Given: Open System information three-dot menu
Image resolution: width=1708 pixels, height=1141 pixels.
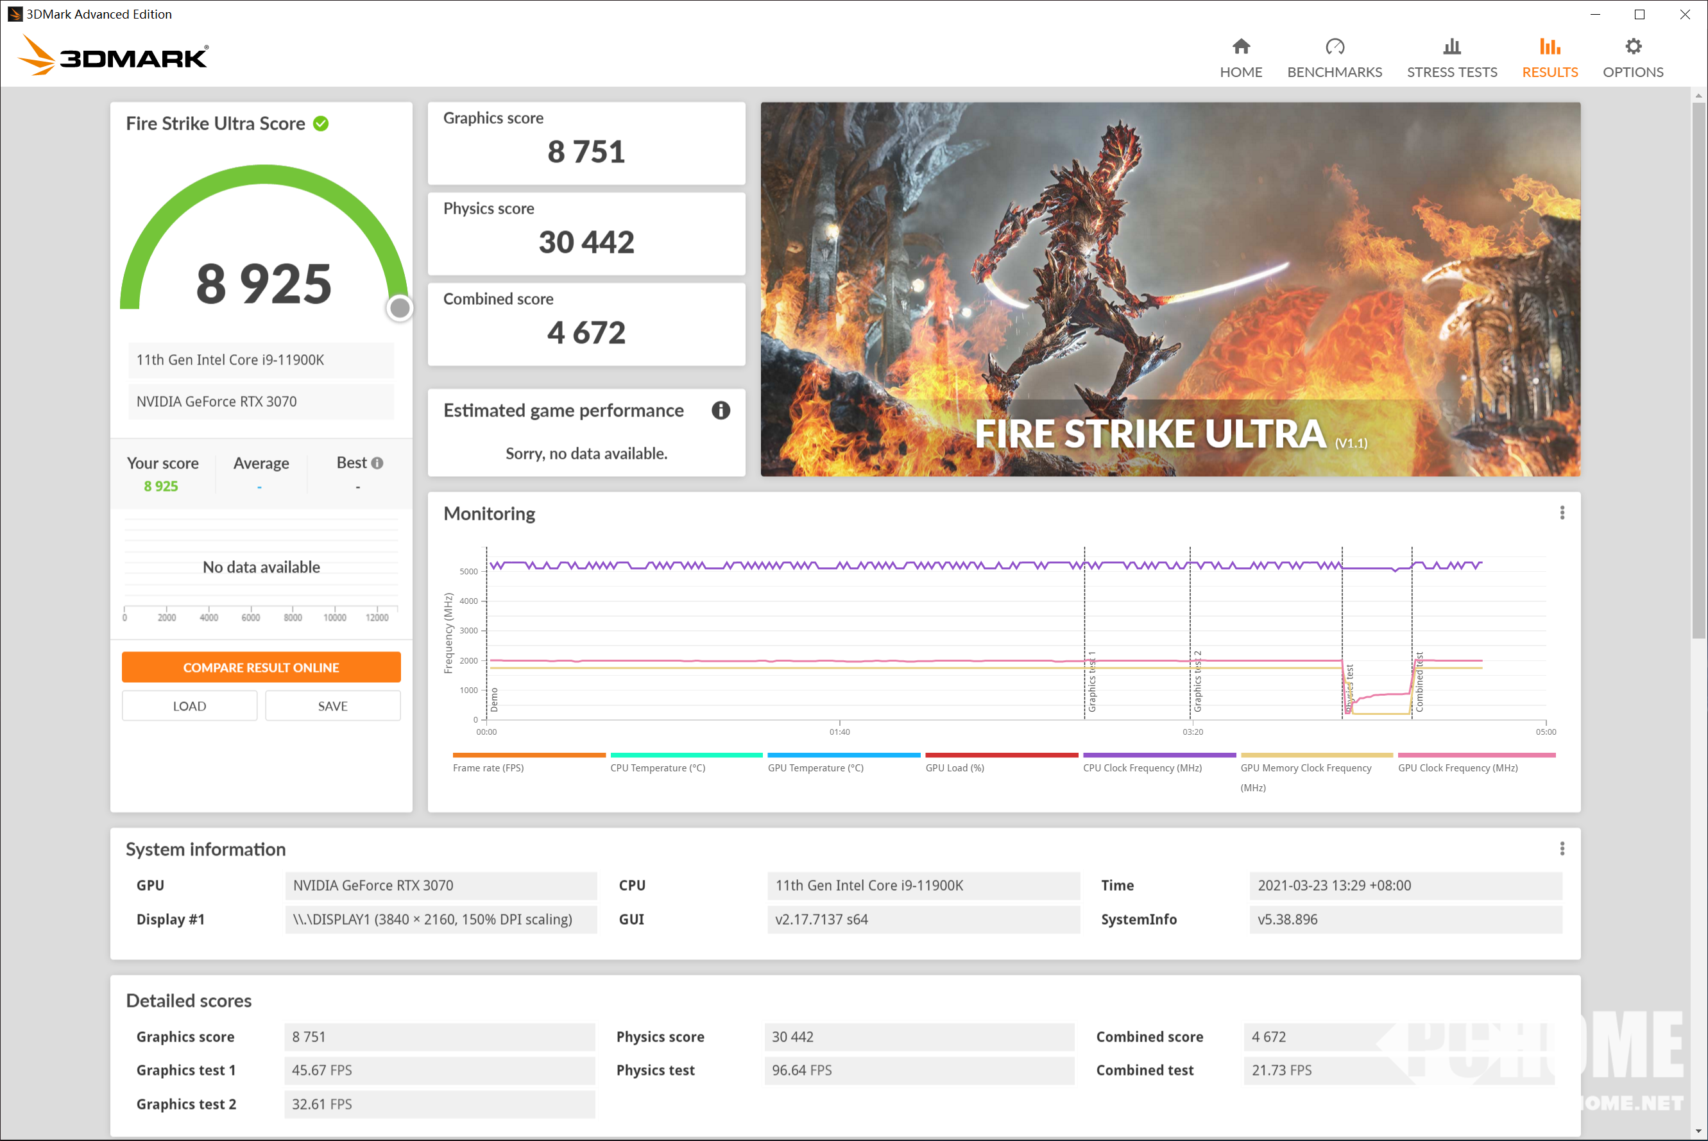Looking at the screenshot, I should click(x=1562, y=848).
